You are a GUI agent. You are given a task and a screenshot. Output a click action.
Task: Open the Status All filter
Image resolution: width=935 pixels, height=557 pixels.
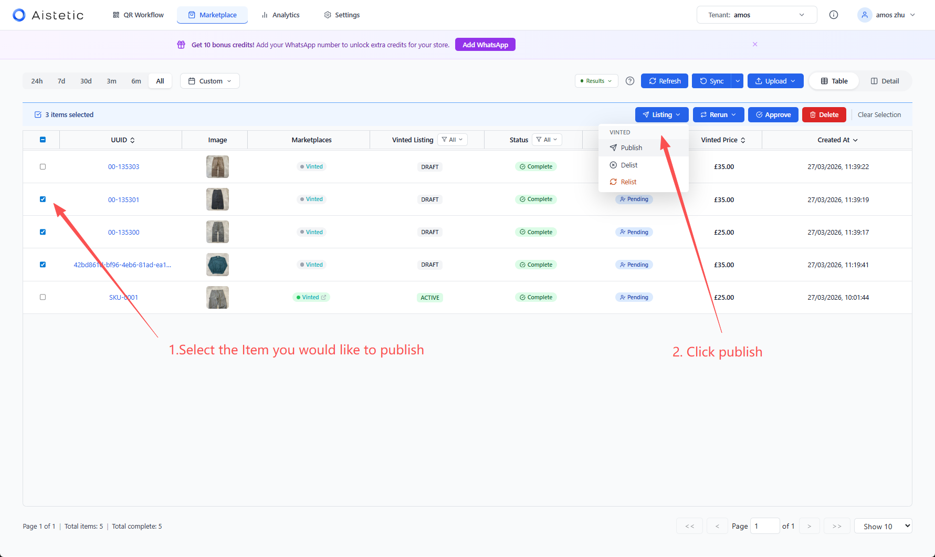click(x=547, y=140)
